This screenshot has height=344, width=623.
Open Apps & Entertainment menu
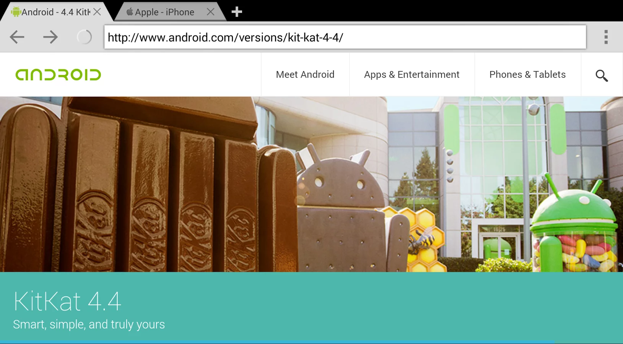(x=412, y=75)
